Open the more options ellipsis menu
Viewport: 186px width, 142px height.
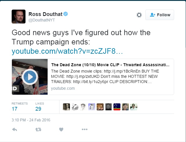84,130
